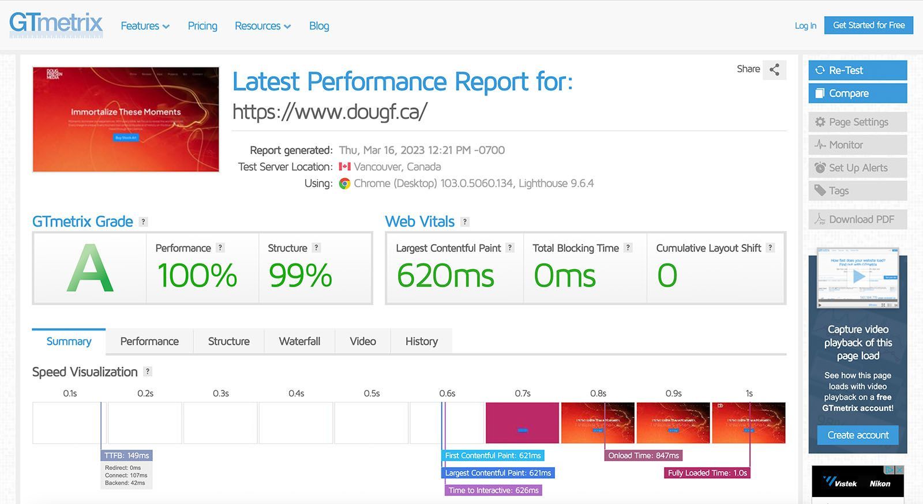Click Time to Interactive: 626ms marker
The image size is (923, 504).
point(493,490)
